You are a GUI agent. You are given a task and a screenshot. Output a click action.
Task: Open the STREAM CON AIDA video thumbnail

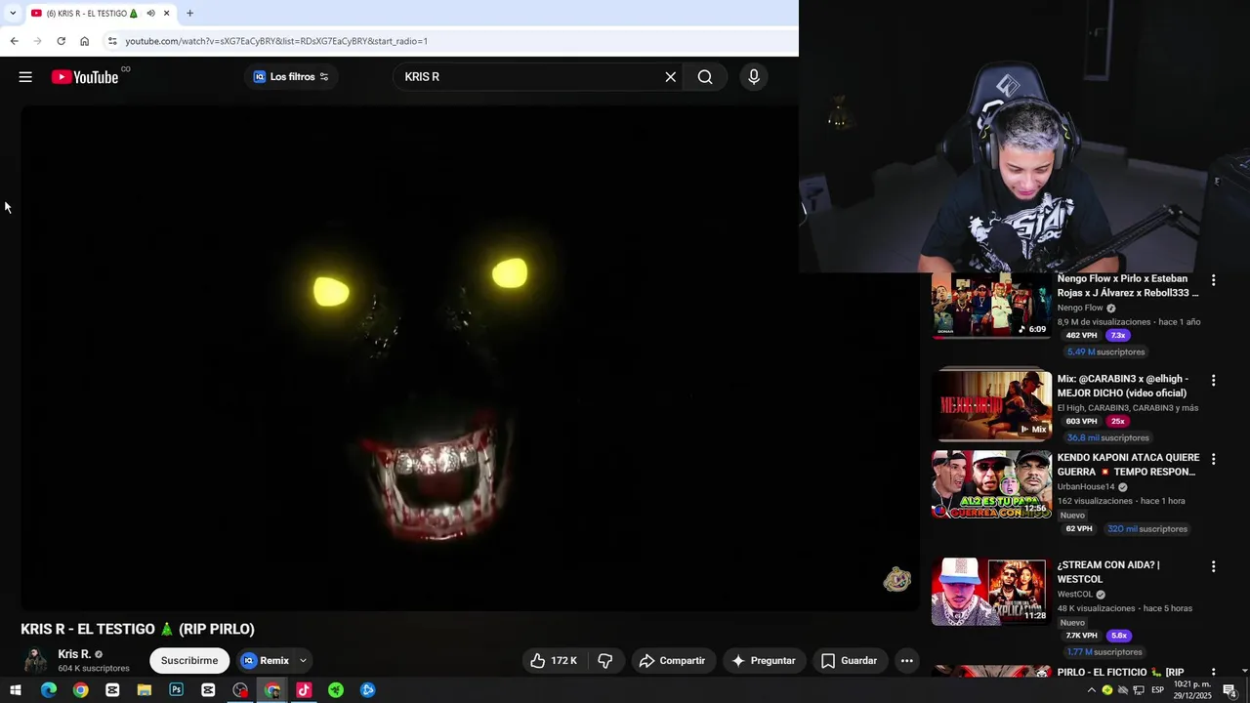pos(991,592)
